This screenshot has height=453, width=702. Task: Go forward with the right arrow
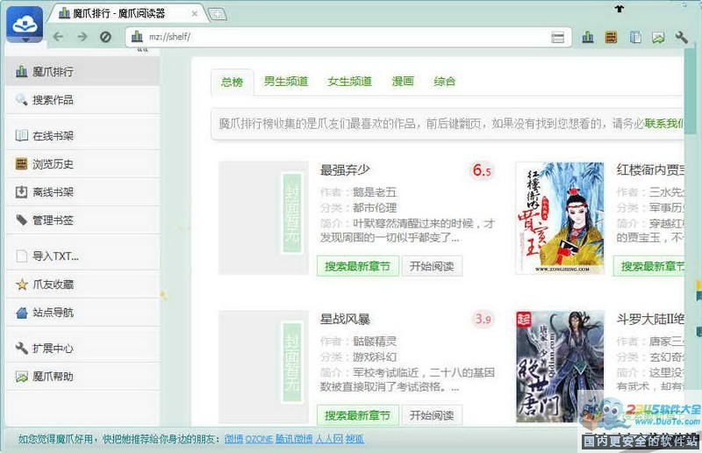coord(82,37)
